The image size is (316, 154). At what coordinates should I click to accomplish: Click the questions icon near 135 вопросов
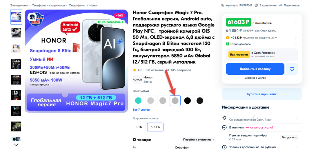pyautogui.click(x=168, y=70)
